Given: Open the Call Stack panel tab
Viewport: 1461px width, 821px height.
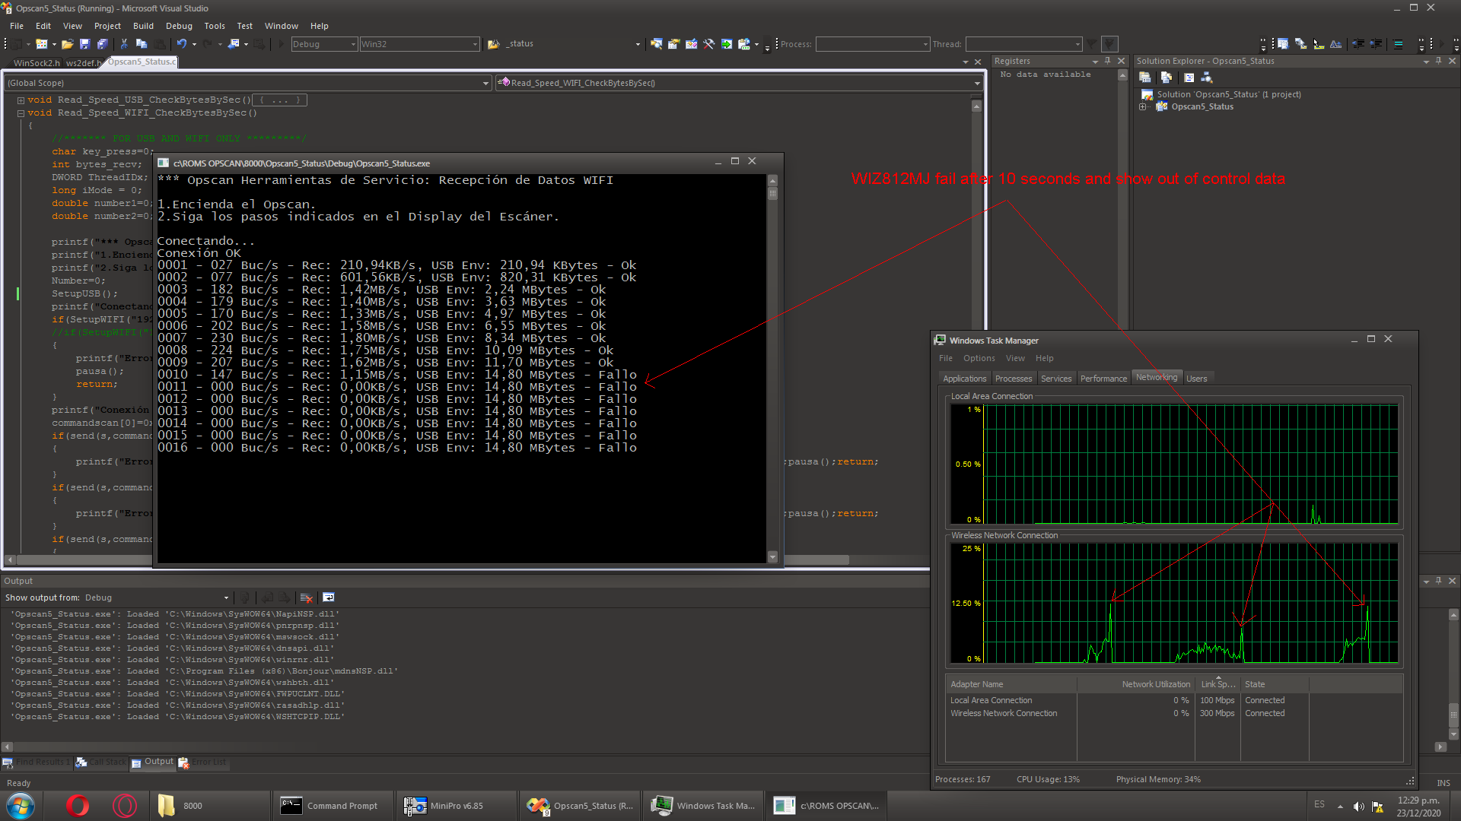Looking at the screenshot, I should [102, 762].
